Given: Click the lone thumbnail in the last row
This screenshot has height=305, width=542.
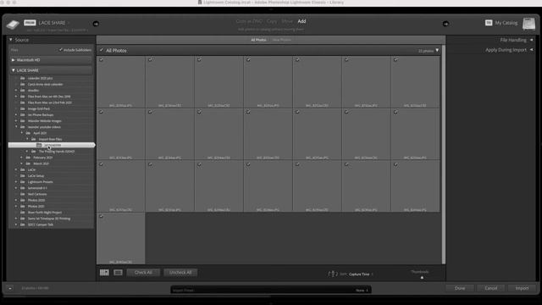Looking at the screenshot, I should coord(121,239).
